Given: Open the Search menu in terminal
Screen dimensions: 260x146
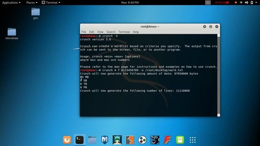Looking at the screenshot, I should (x=111, y=32).
